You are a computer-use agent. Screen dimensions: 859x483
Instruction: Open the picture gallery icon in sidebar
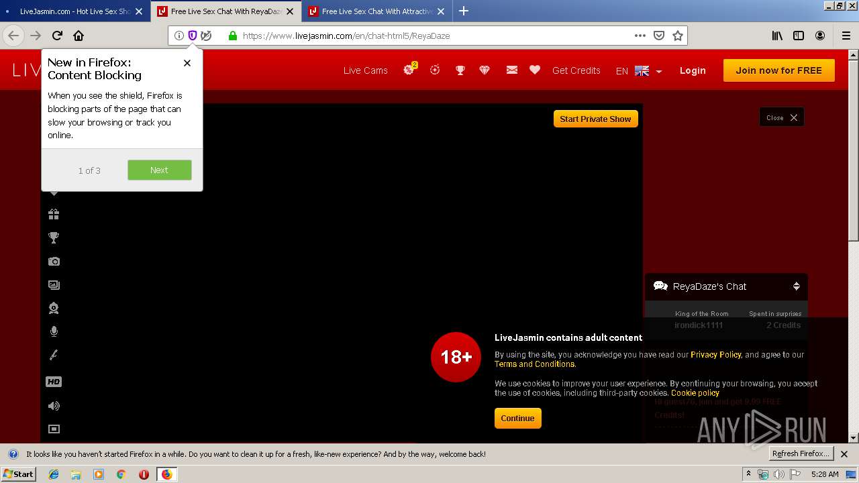tap(54, 284)
